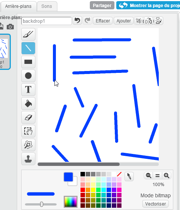180x210 pixels.
Task: Click the Effacer button
Action: tap(103, 21)
